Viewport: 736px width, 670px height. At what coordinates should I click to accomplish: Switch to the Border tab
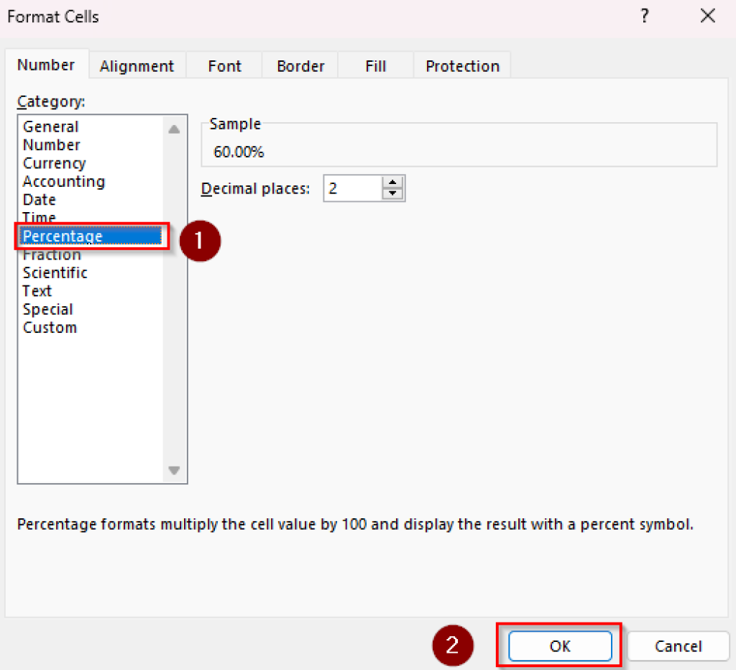(300, 65)
